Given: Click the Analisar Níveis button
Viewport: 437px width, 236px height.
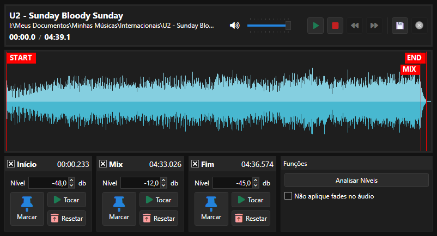Looking at the screenshot, I should coord(356,180).
